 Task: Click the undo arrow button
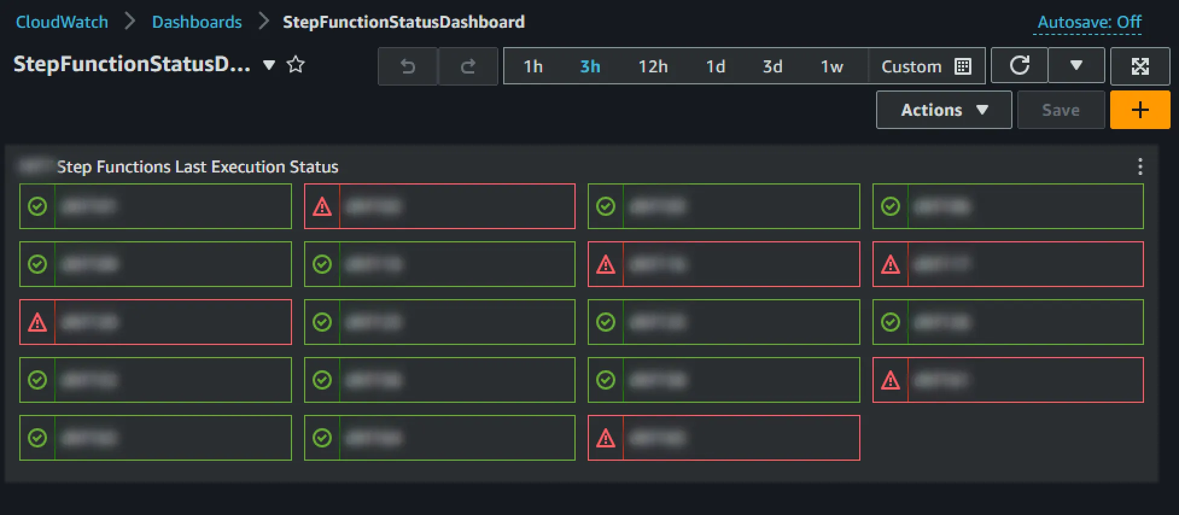pos(408,66)
